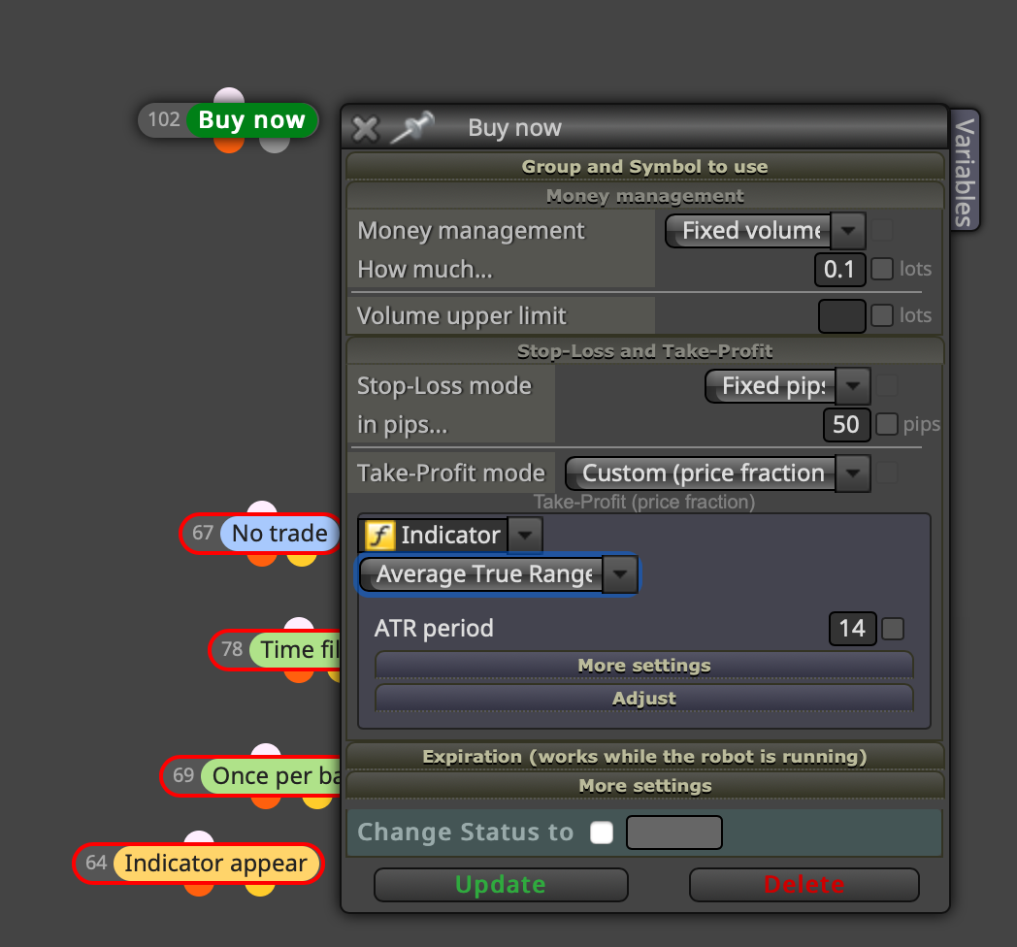Click the yellow output connector under Indicator appear

point(260,889)
